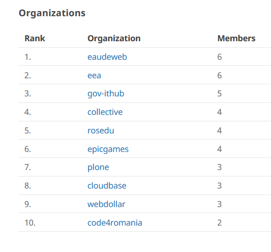The height and width of the screenshot is (252, 271).
Task: Select the Organizations section heading
Action: (52, 13)
